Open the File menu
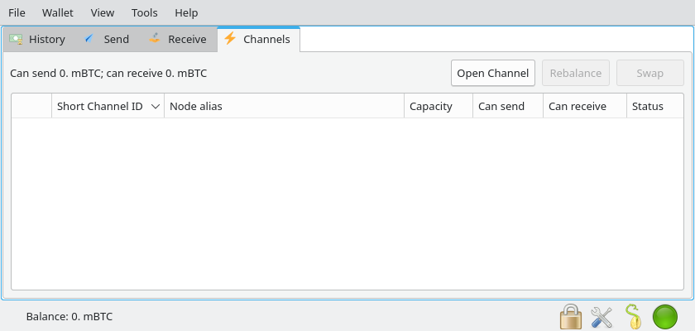 click(x=17, y=12)
